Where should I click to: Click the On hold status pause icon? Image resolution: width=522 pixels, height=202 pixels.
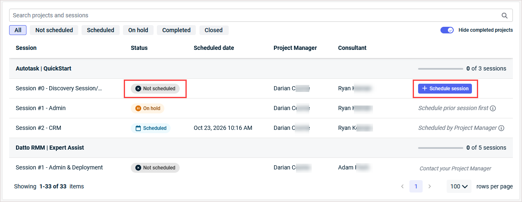point(138,108)
